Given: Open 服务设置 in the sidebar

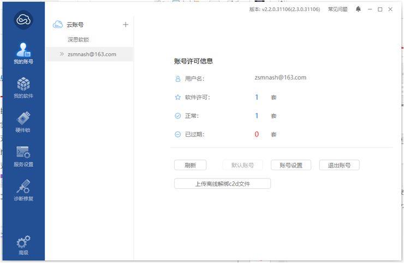Looking at the screenshot, I should pos(23,157).
